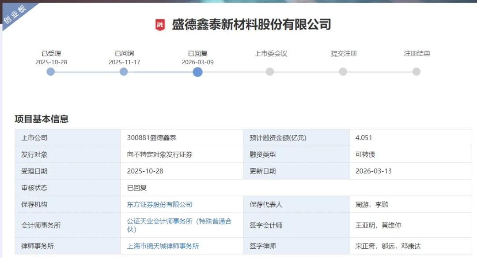
Task: Click the 4.051 expected financing amount value
Action: coord(364,138)
